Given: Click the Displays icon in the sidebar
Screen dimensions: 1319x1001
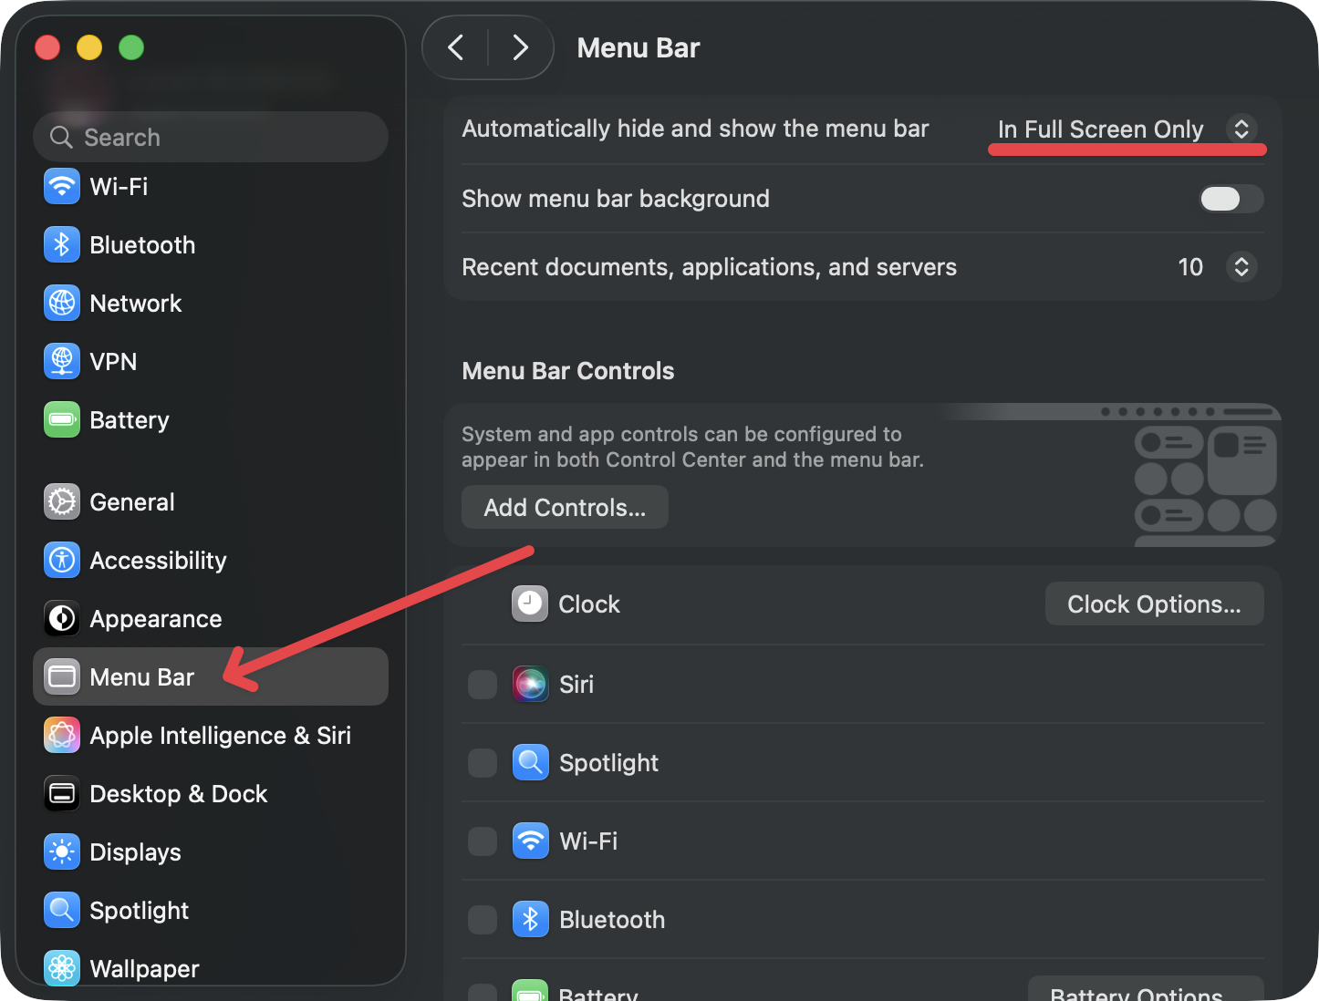Looking at the screenshot, I should (x=62, y=852).
